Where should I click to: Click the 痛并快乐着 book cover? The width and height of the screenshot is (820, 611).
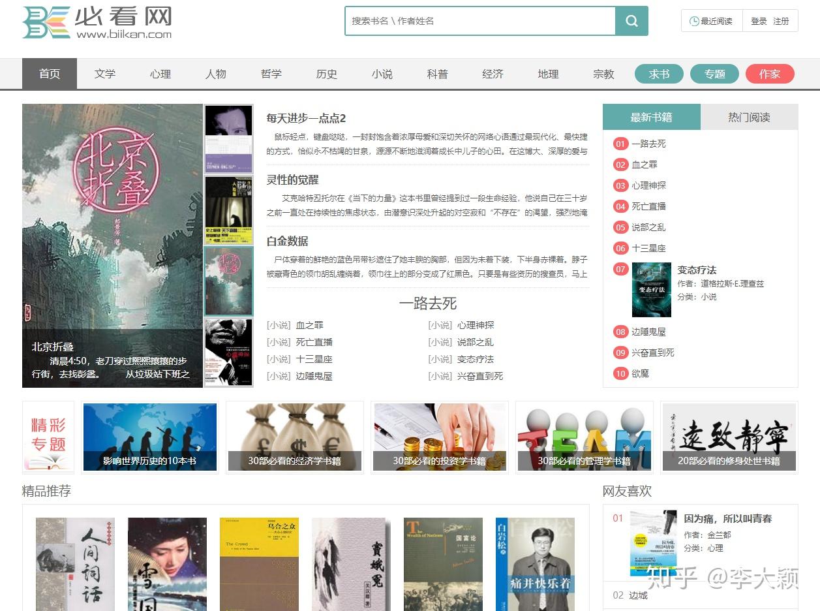click(535, 565)
